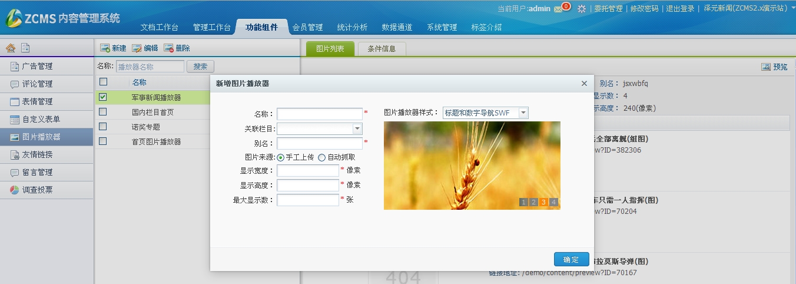Screen dimensions: 796x284
Task: Open settings via the gear icon
Action: 581,9
